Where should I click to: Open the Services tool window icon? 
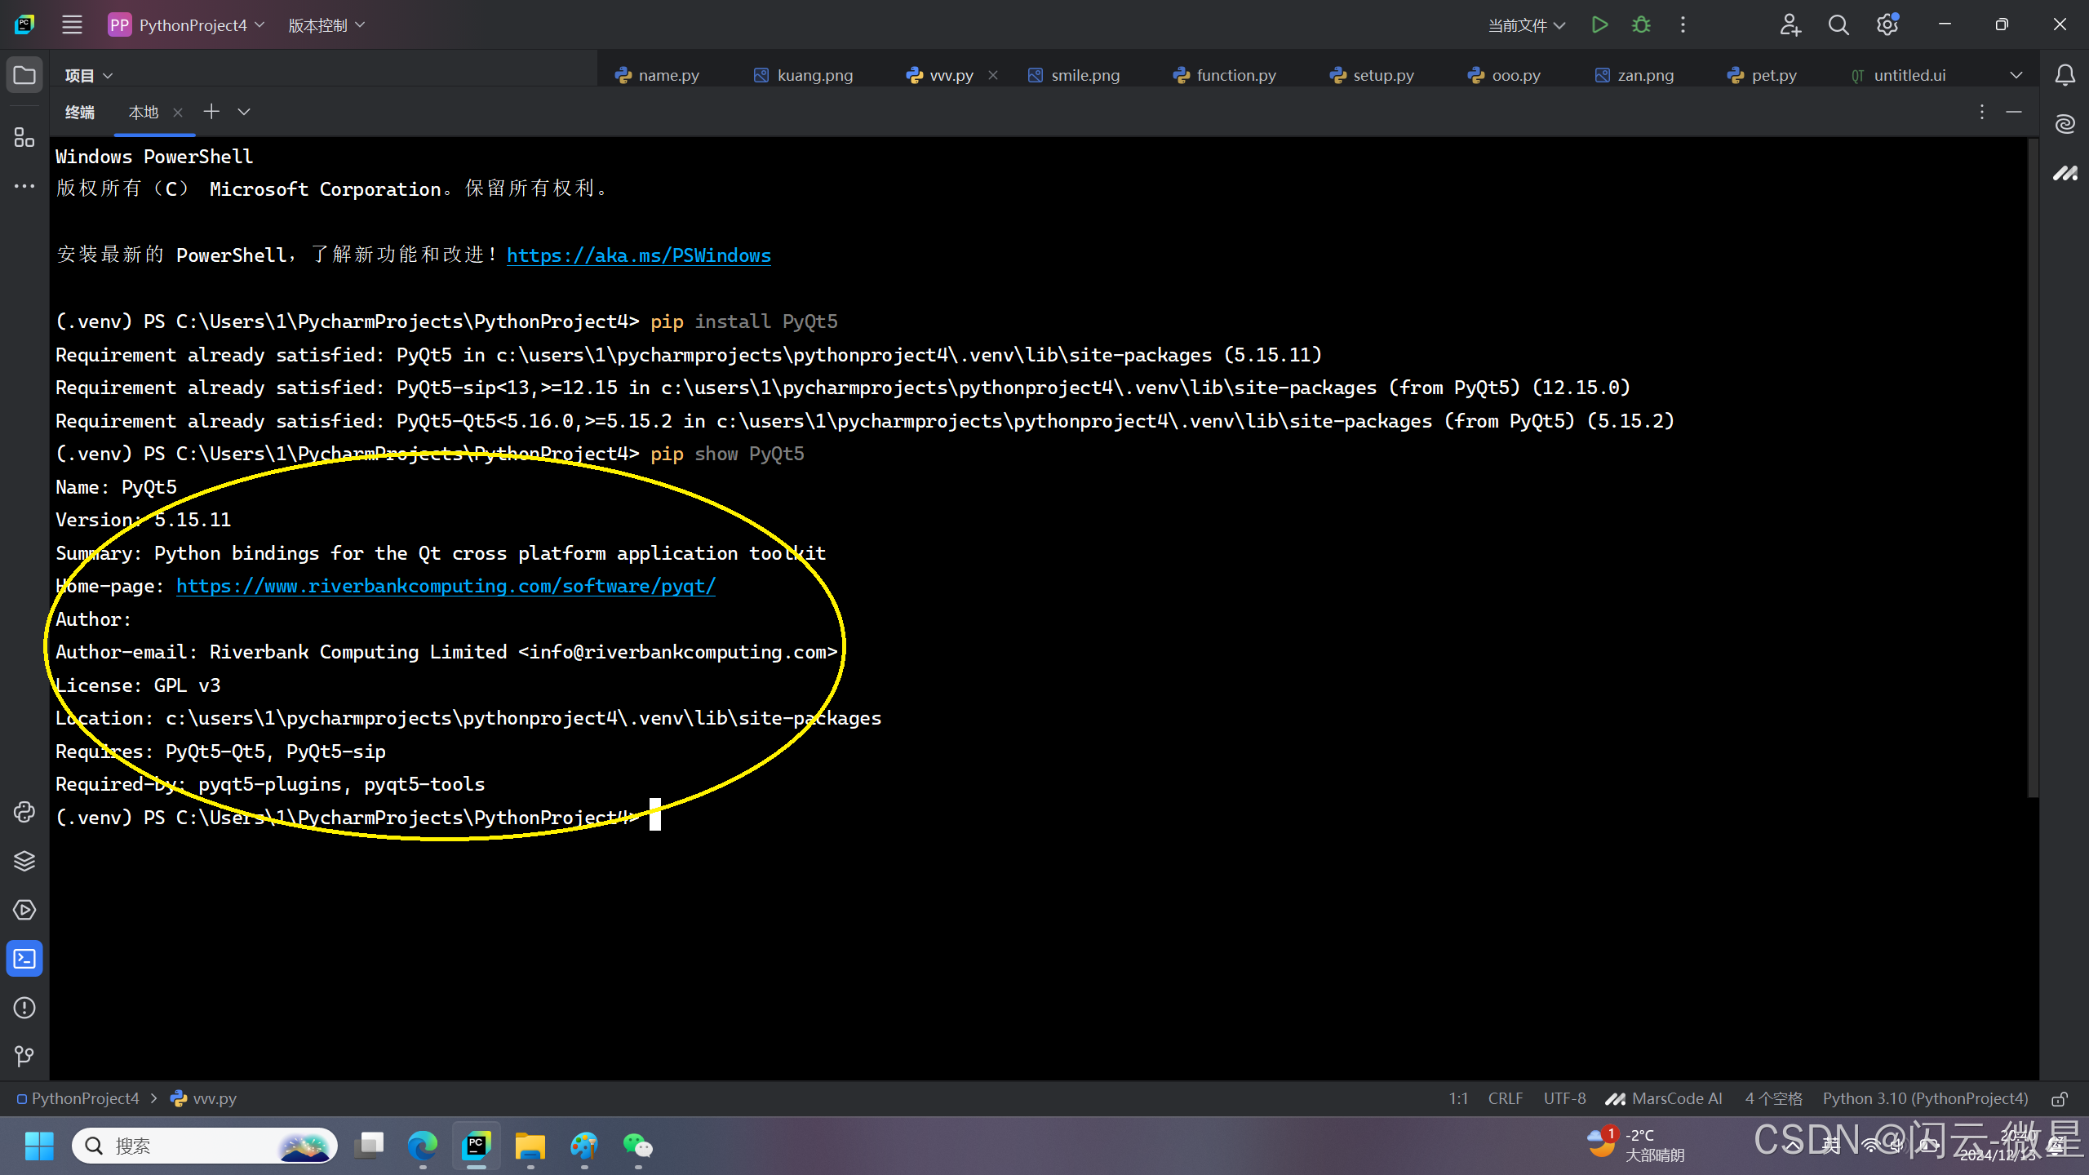[x=24, y=910]
